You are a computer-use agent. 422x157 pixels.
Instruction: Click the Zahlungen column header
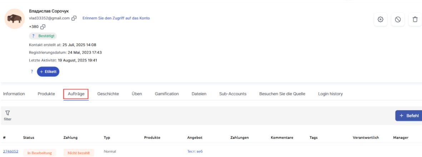tap(239, 138)
